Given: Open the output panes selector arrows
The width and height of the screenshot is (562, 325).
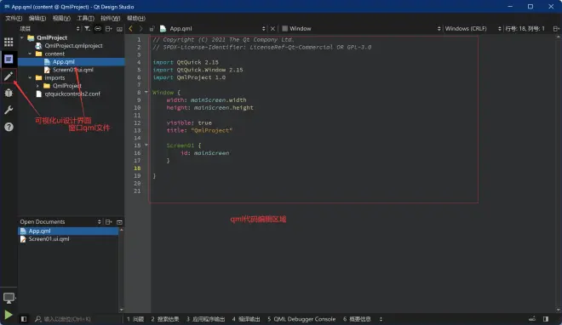Looking at the screenshot, I should [381, 319].
